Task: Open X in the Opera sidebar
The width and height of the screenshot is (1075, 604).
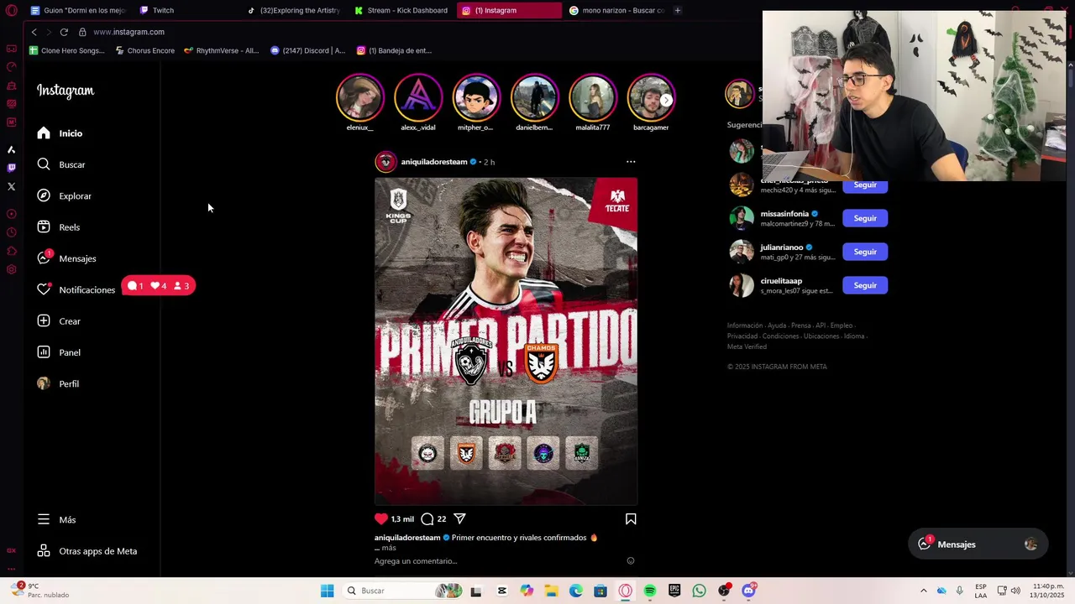Action: pyautogui.click(x=11, y=186)
